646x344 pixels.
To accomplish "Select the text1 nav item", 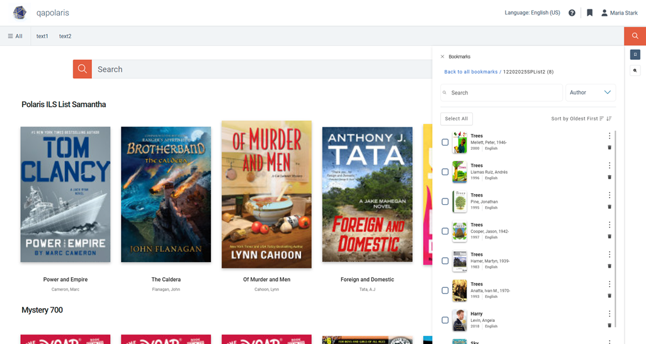I will (x=42, y=37).
